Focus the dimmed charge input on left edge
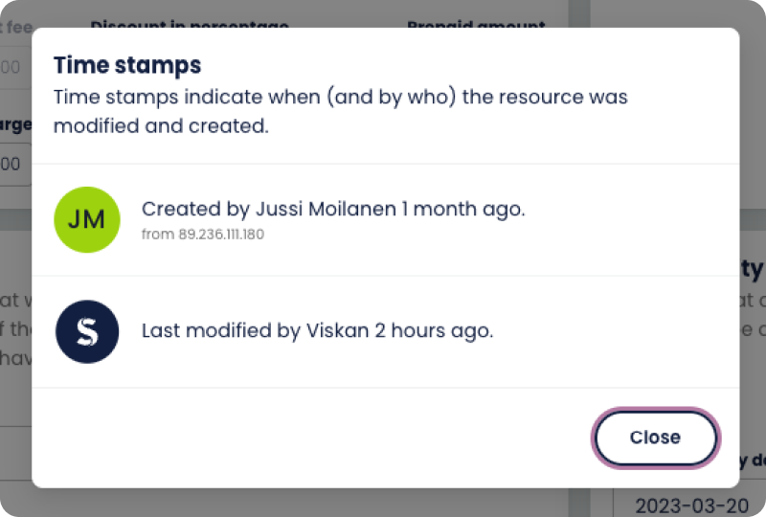 click(x=13, y=164)
